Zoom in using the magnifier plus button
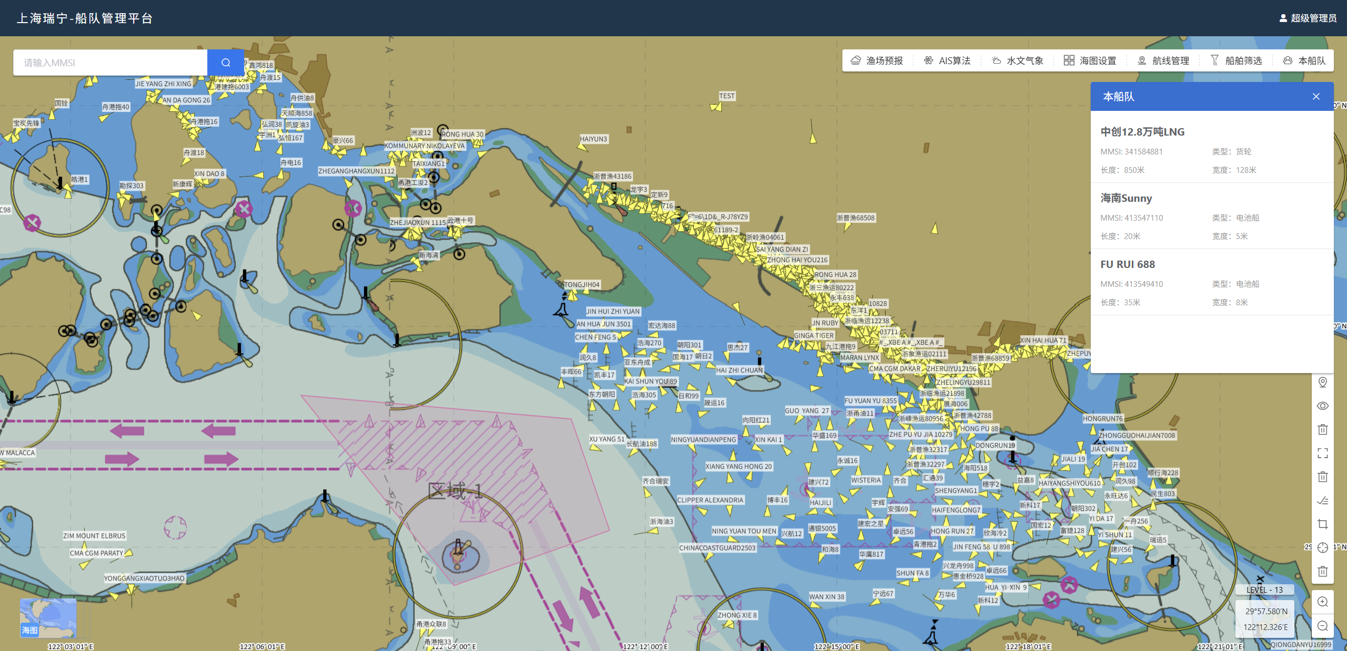Viewport: 1347px width, 651px height. coord(1323,602)
